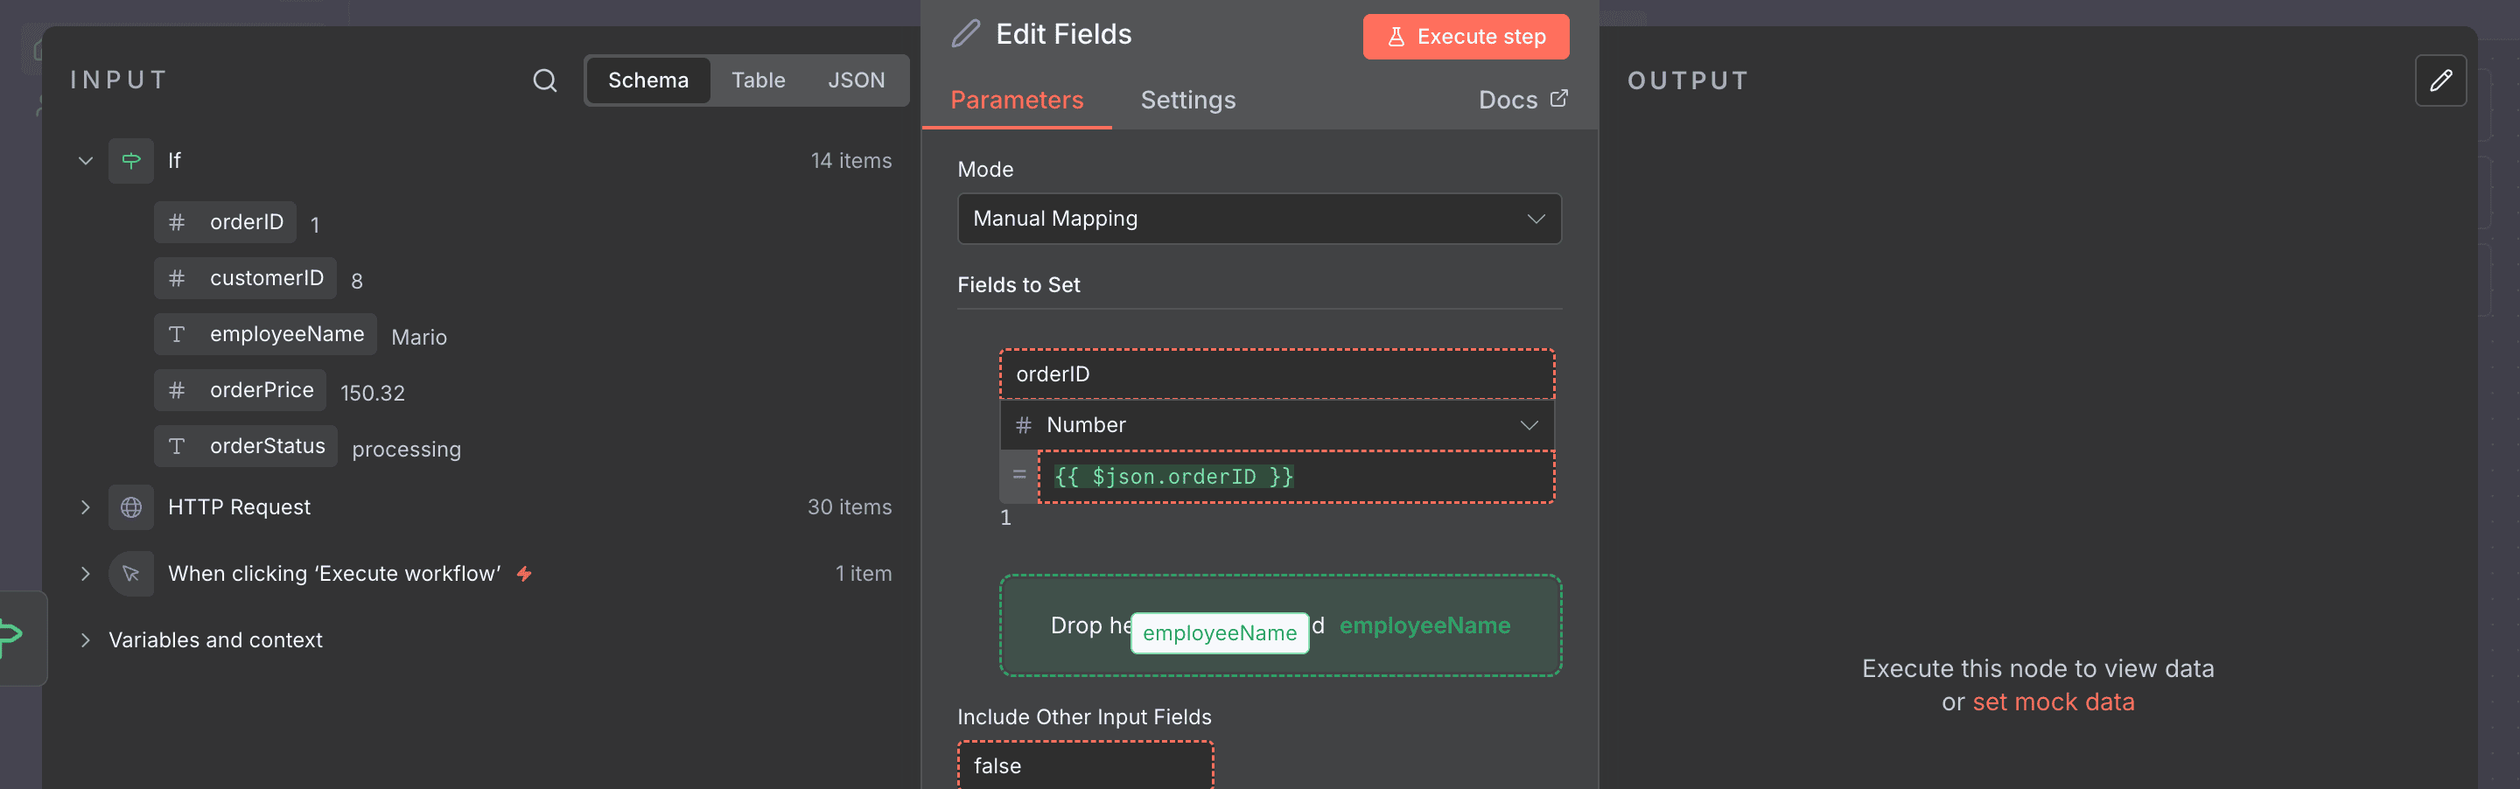2520x789 pixels.
Task: Click the employeeName drop zone
Action: point(1279,625)
